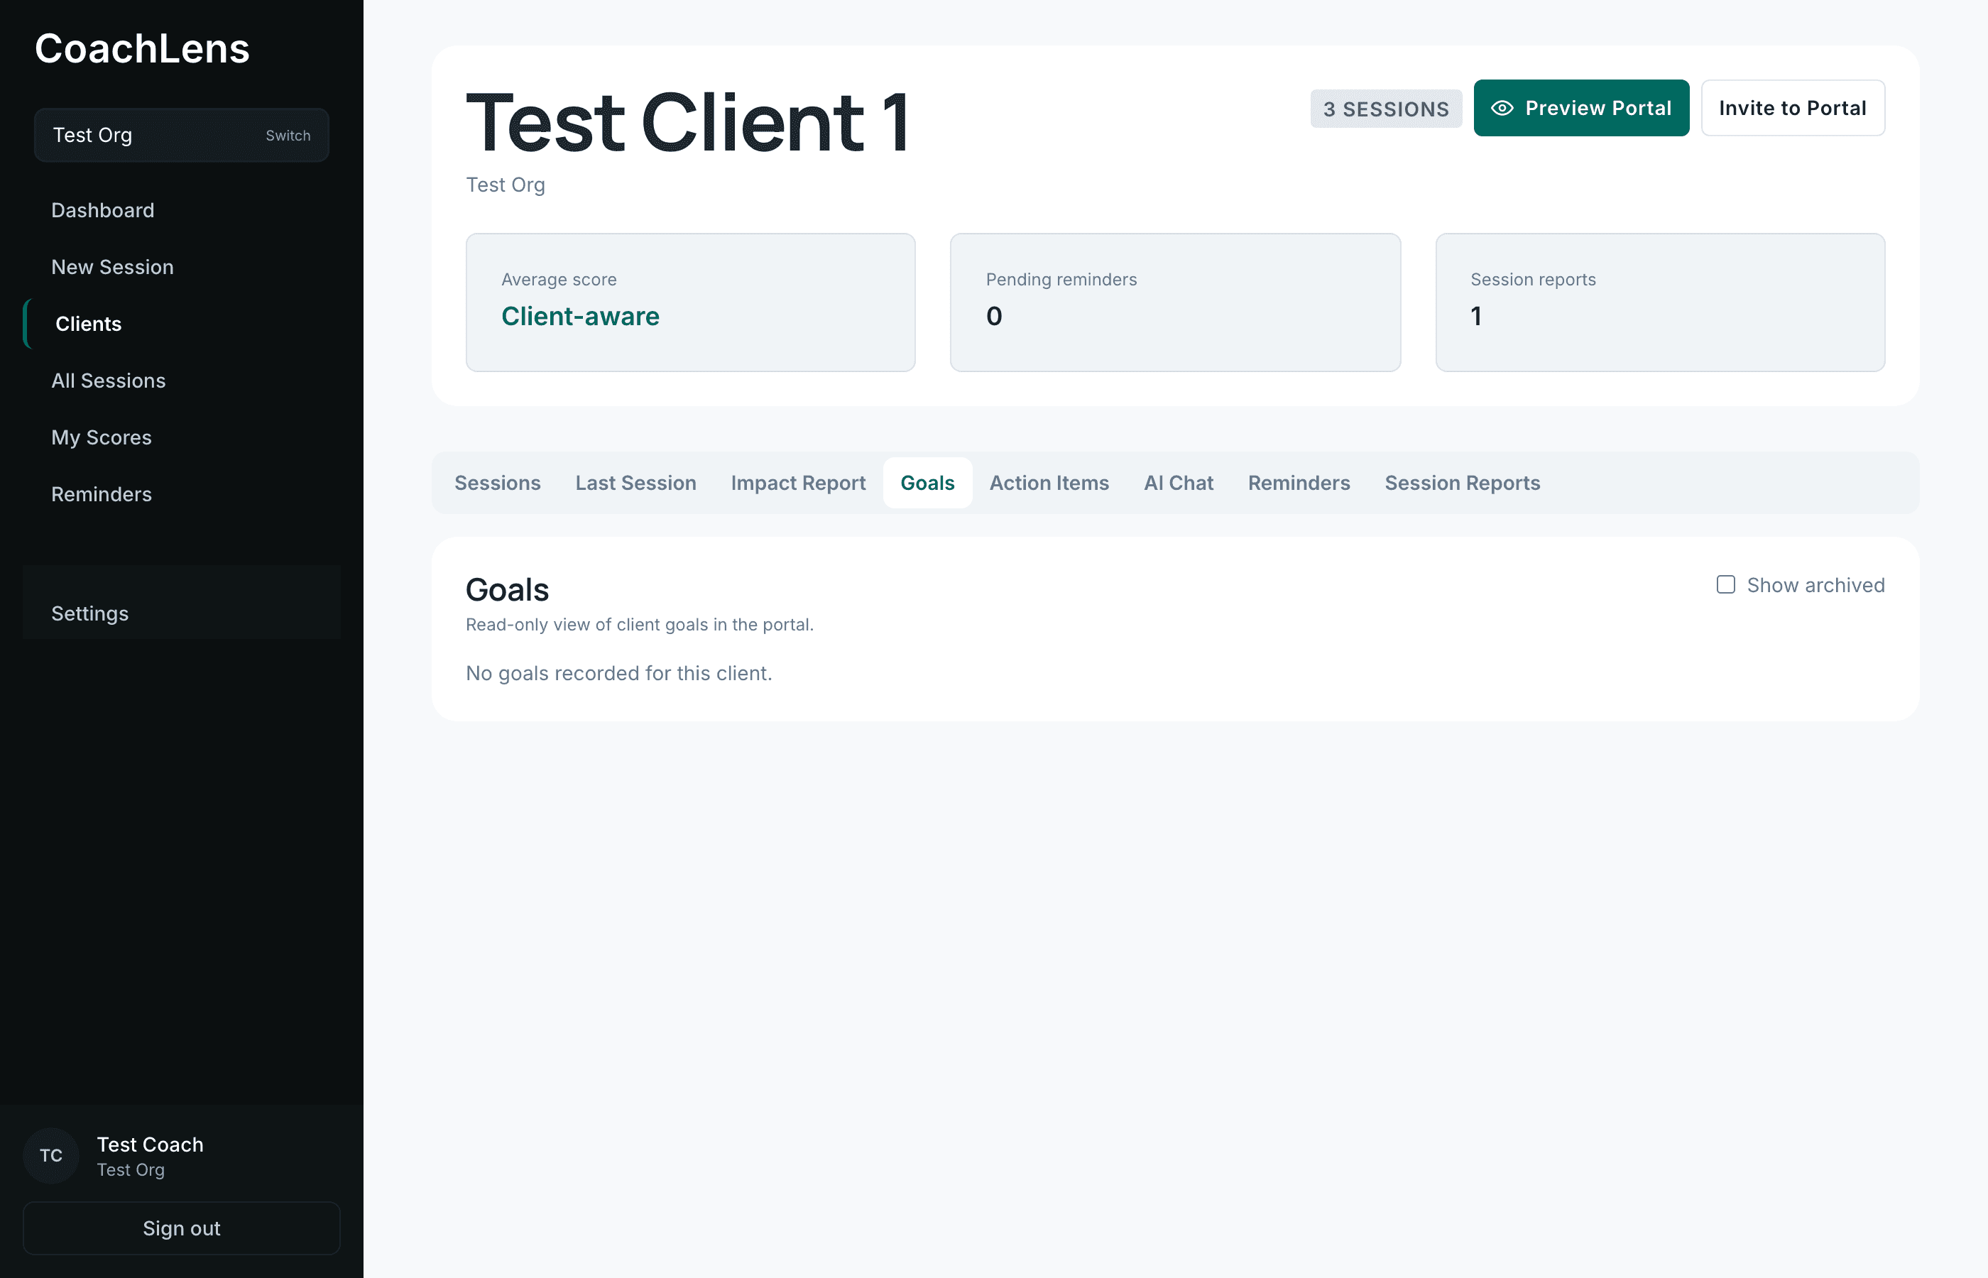
Task: Open the Impact Report tab
Action: pos(797,483)
